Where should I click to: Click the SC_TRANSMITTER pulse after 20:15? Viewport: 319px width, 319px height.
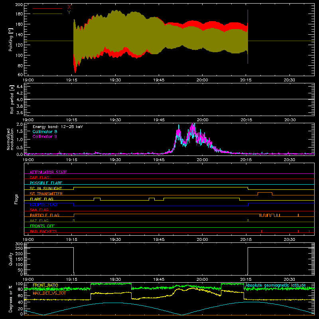tap(265, 193)
